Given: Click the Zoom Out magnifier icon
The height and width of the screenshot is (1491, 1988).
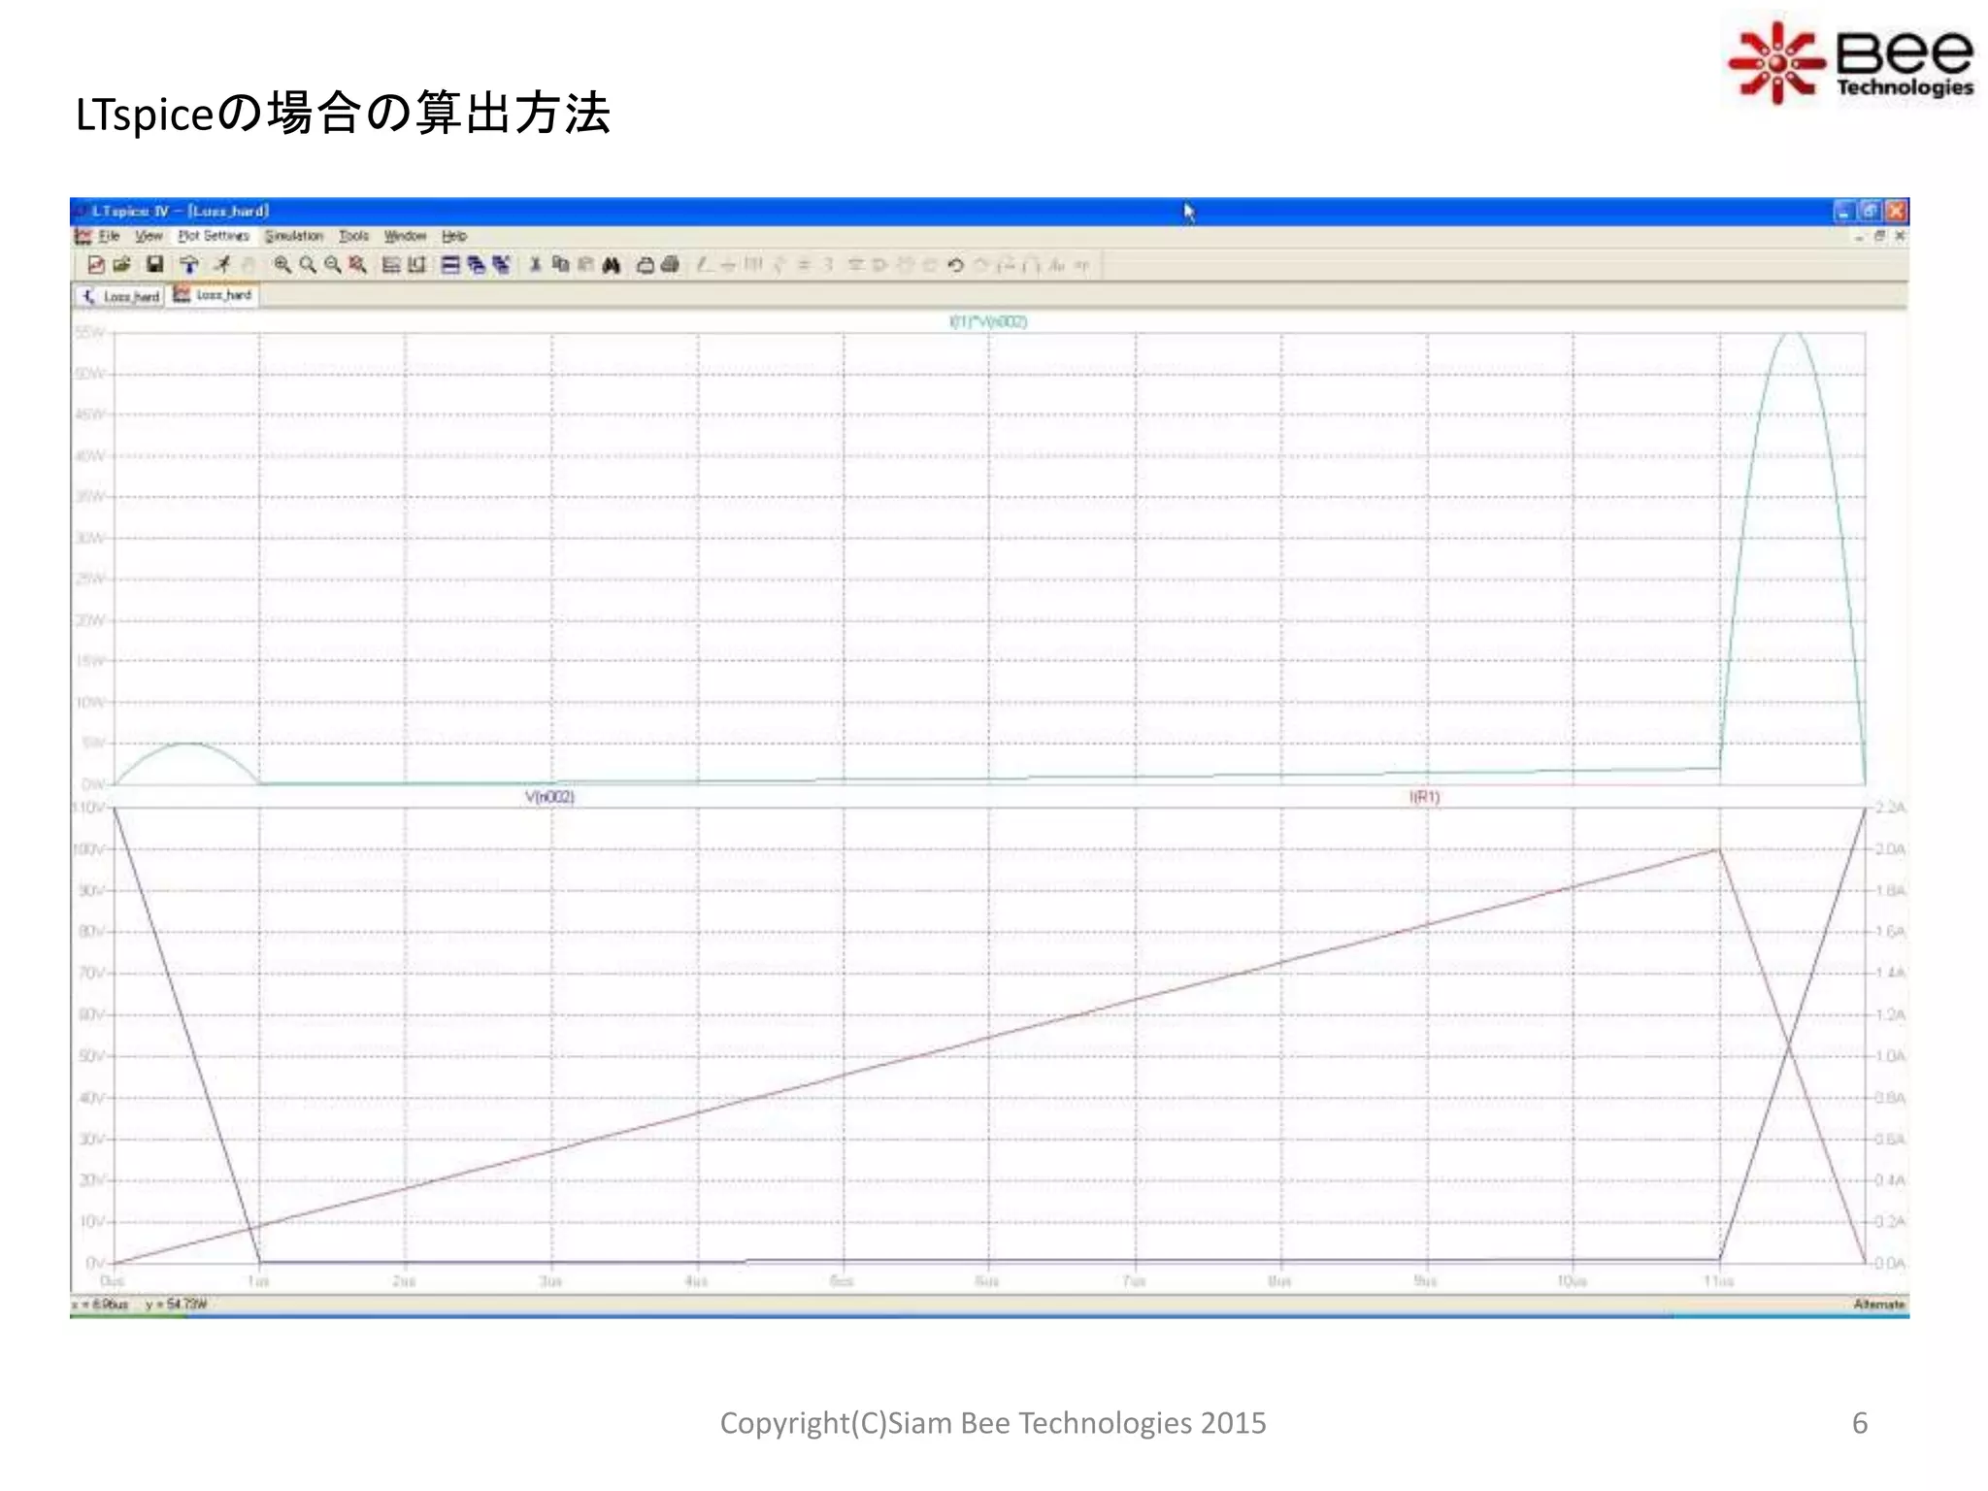Looking at the screenshot, I should [x=333, y=264].
